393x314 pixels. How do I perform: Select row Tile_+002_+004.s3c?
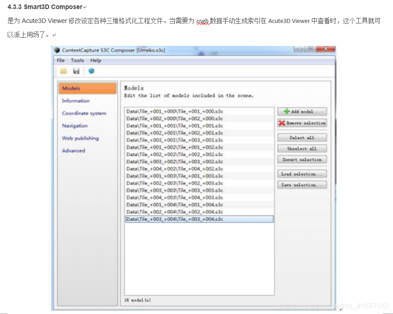click(199, 212)
